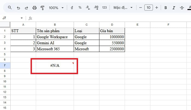Select the paint format roller icon
The image size is (191, 110).
tap(42, 8)
